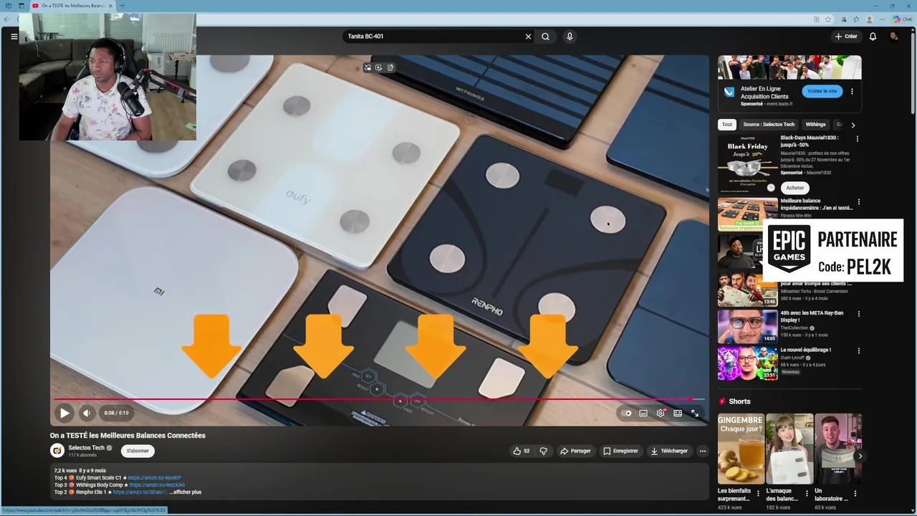Viewport: 917px width, 516px height.
Task: Start voice search with the microphone icon
Action: [x=570, y=37]
